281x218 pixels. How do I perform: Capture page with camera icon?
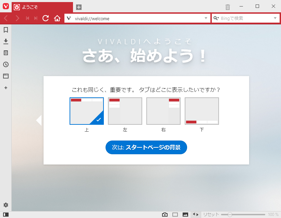(x=165, y=215)
